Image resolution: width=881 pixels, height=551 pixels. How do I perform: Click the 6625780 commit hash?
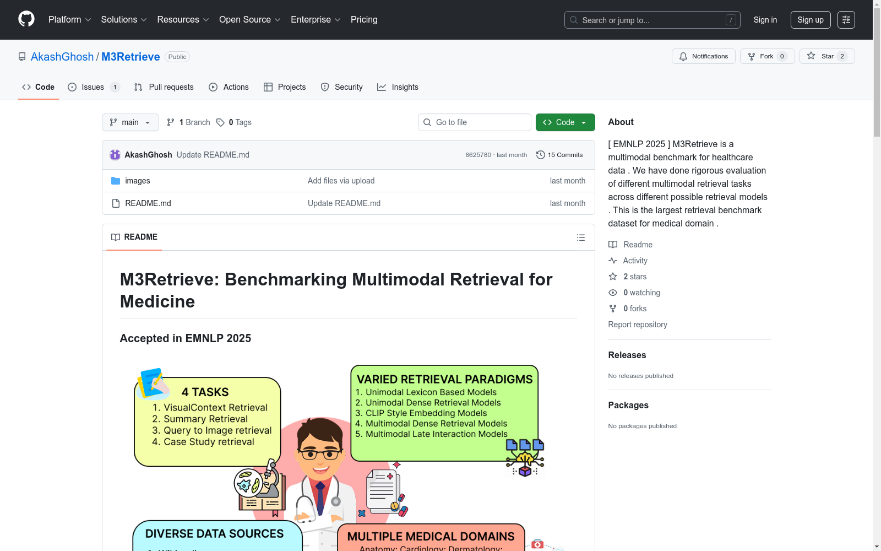(478, 155)
